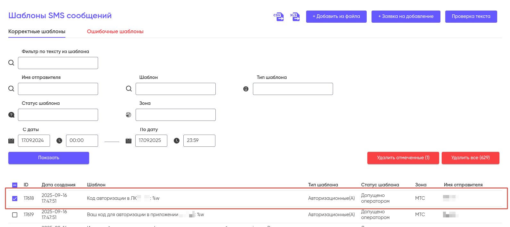This screenshot has height=227, width=510.
Task: Open the Зона dropdown field
Action: [x=175, y=115]
